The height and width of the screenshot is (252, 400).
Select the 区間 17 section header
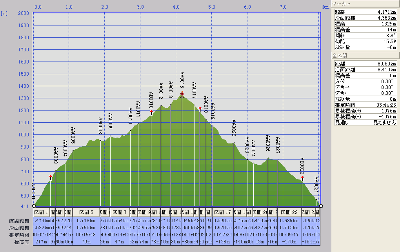coord(223,212)
